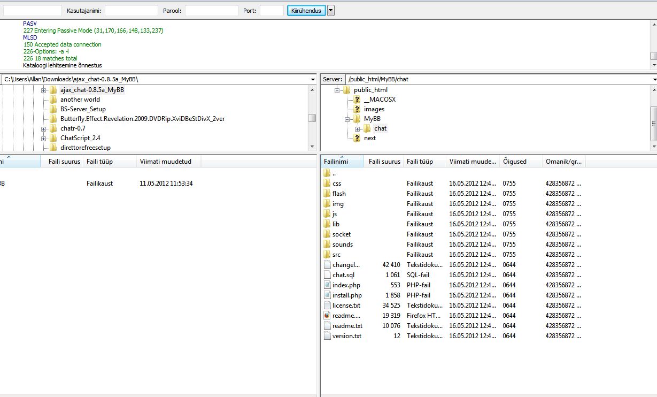Focus the Kasutajanimi username field
Screen dimensions: 657x397
click(132, 11)
